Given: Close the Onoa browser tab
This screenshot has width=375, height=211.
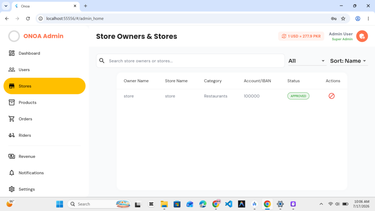Looking at the screenshot, I should 75,6.
